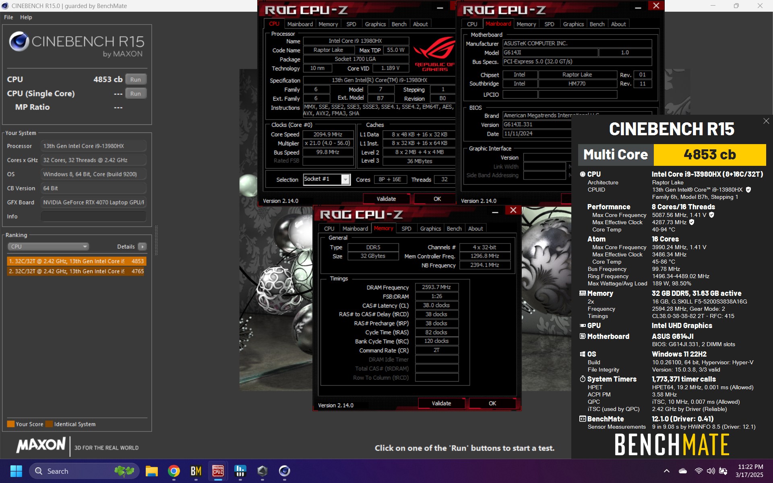The image size is (773, 483).
Task: Open the taskbar Search box
Action: click(x=84, y=471)
